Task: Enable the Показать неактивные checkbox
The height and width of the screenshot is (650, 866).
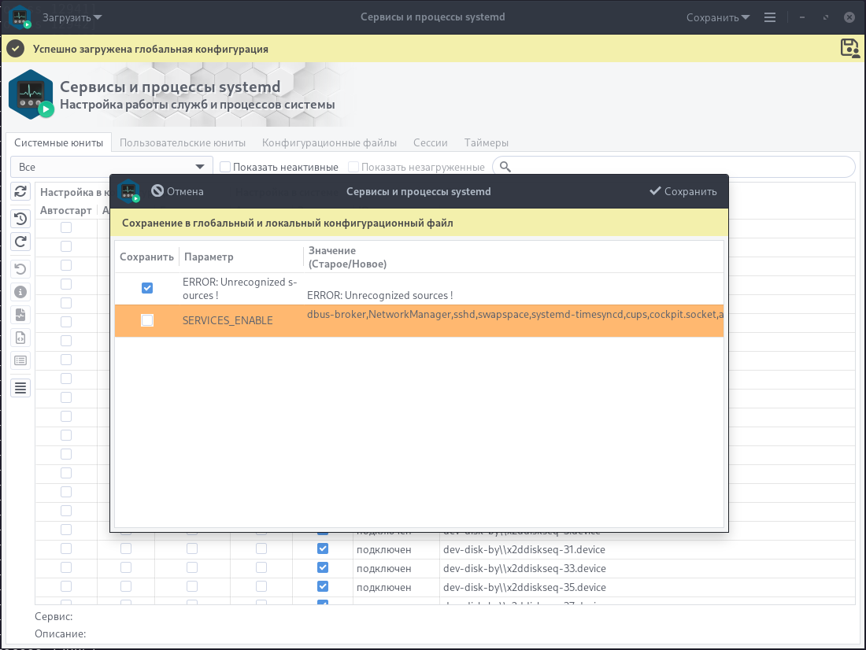Action: pos(225,167)
